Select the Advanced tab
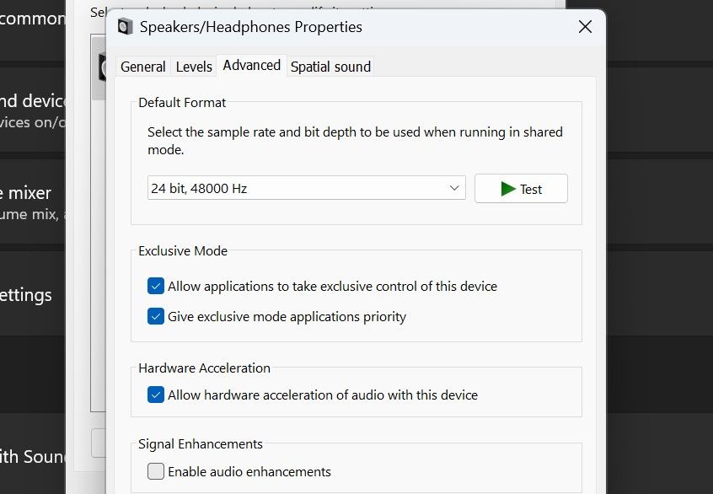713x494 pixels. tap(251, 65)
